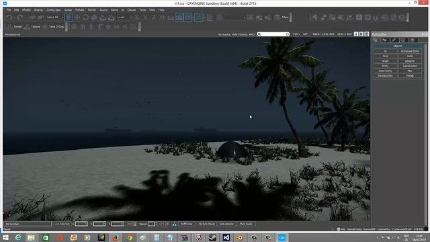Toggle the Mute Audio button
The width and height of the screenshot is (430, 242).
coord(246,224)
